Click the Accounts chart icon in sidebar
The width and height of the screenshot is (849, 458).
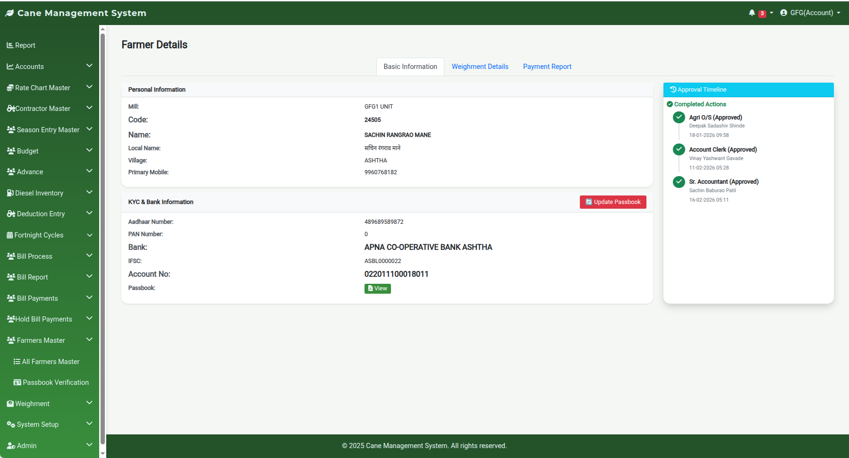tap(10, 67)
